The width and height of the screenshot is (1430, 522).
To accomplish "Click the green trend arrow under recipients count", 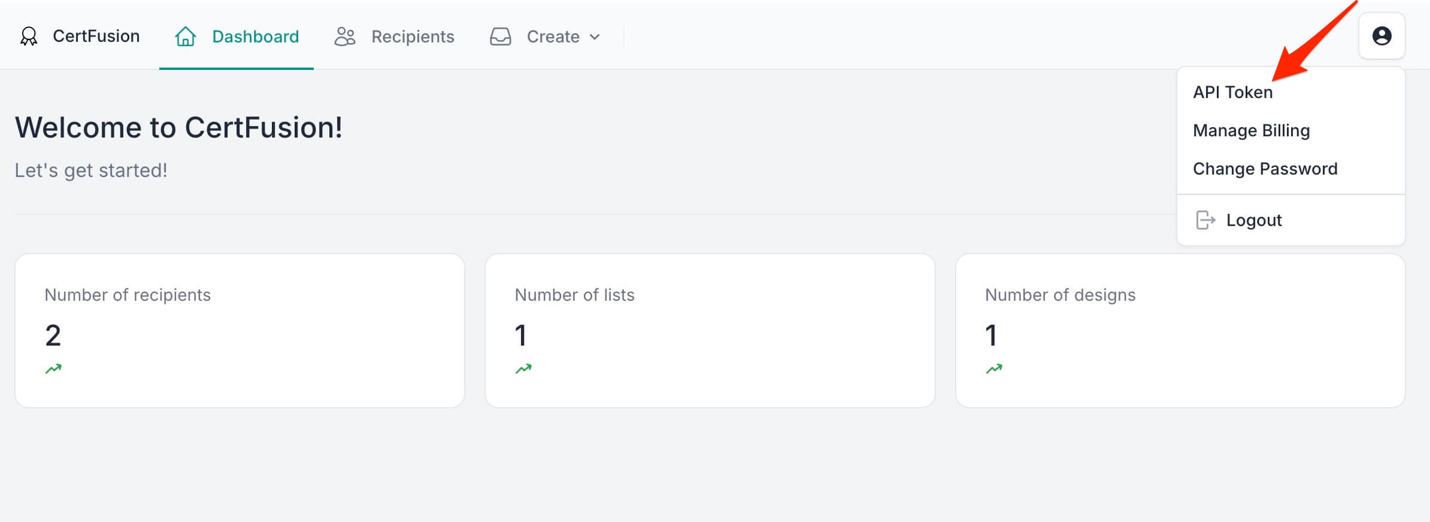I will pos(53,368).
